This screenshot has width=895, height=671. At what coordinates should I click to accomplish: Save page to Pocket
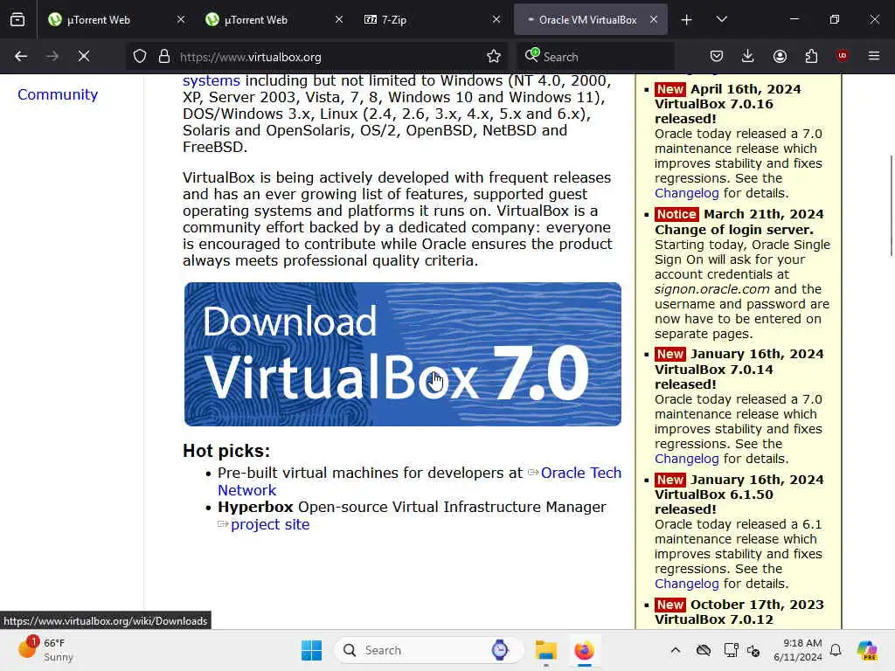[717, 56]
